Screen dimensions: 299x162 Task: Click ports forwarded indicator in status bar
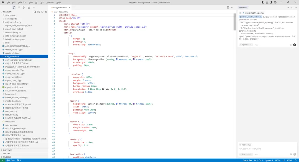[x=19, y=160]
